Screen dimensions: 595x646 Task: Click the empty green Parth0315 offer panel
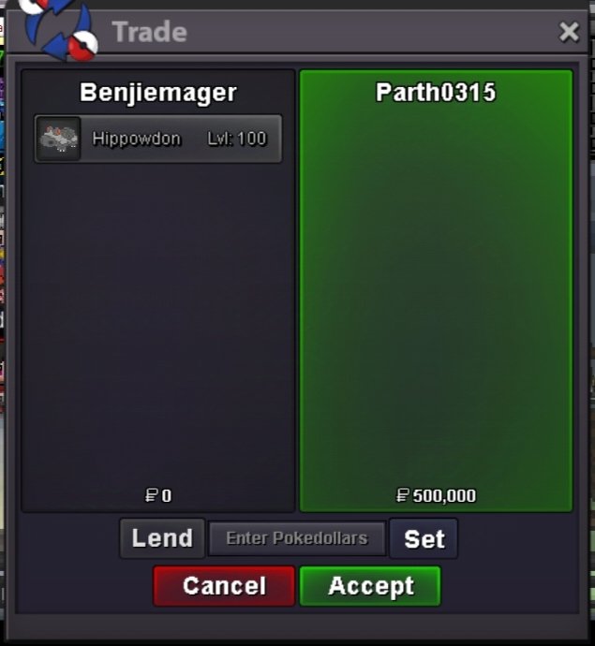click(436, 297)
